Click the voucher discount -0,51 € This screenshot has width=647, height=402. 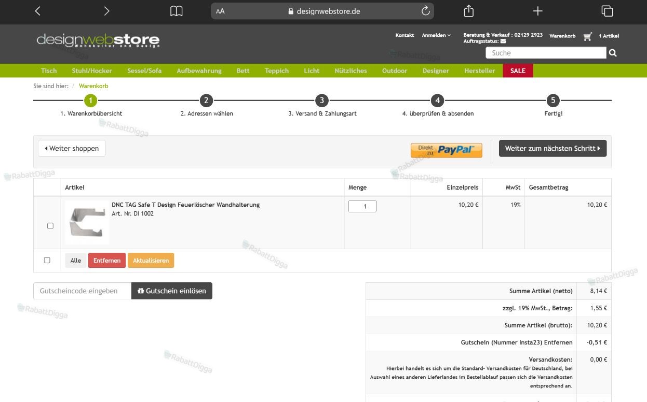tap(597, 342)
